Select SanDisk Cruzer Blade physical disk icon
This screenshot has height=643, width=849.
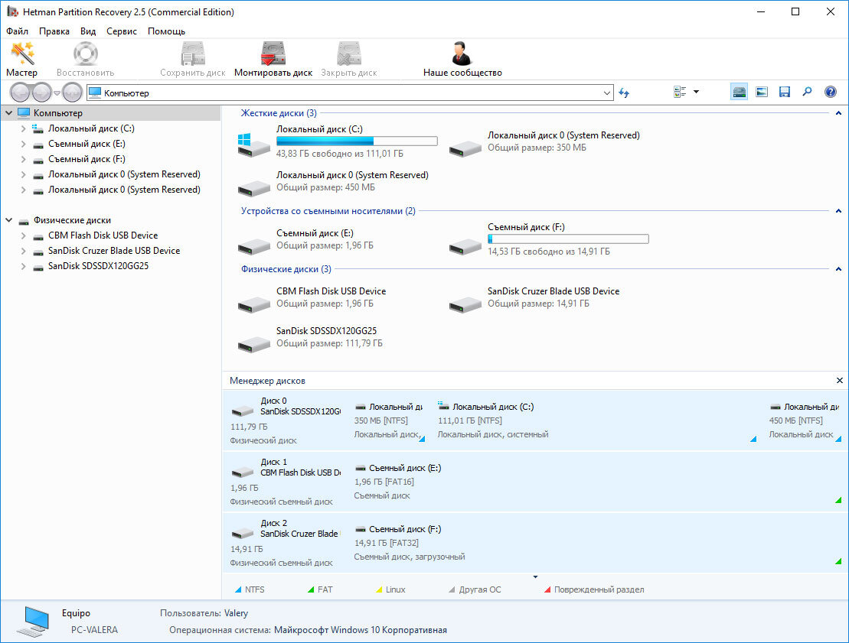tap(465, 304)
